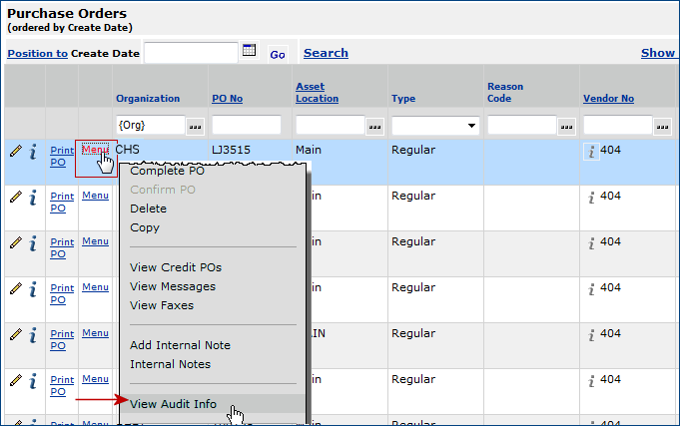The height and width of the screenshot is (426, 680).
Task: Open Vendor No filter lookup ellipsis button
Action: (x=661, y=126)
